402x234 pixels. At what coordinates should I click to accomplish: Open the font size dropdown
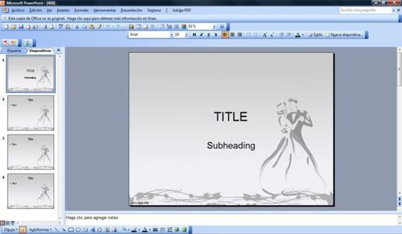[x=187, y=35]
